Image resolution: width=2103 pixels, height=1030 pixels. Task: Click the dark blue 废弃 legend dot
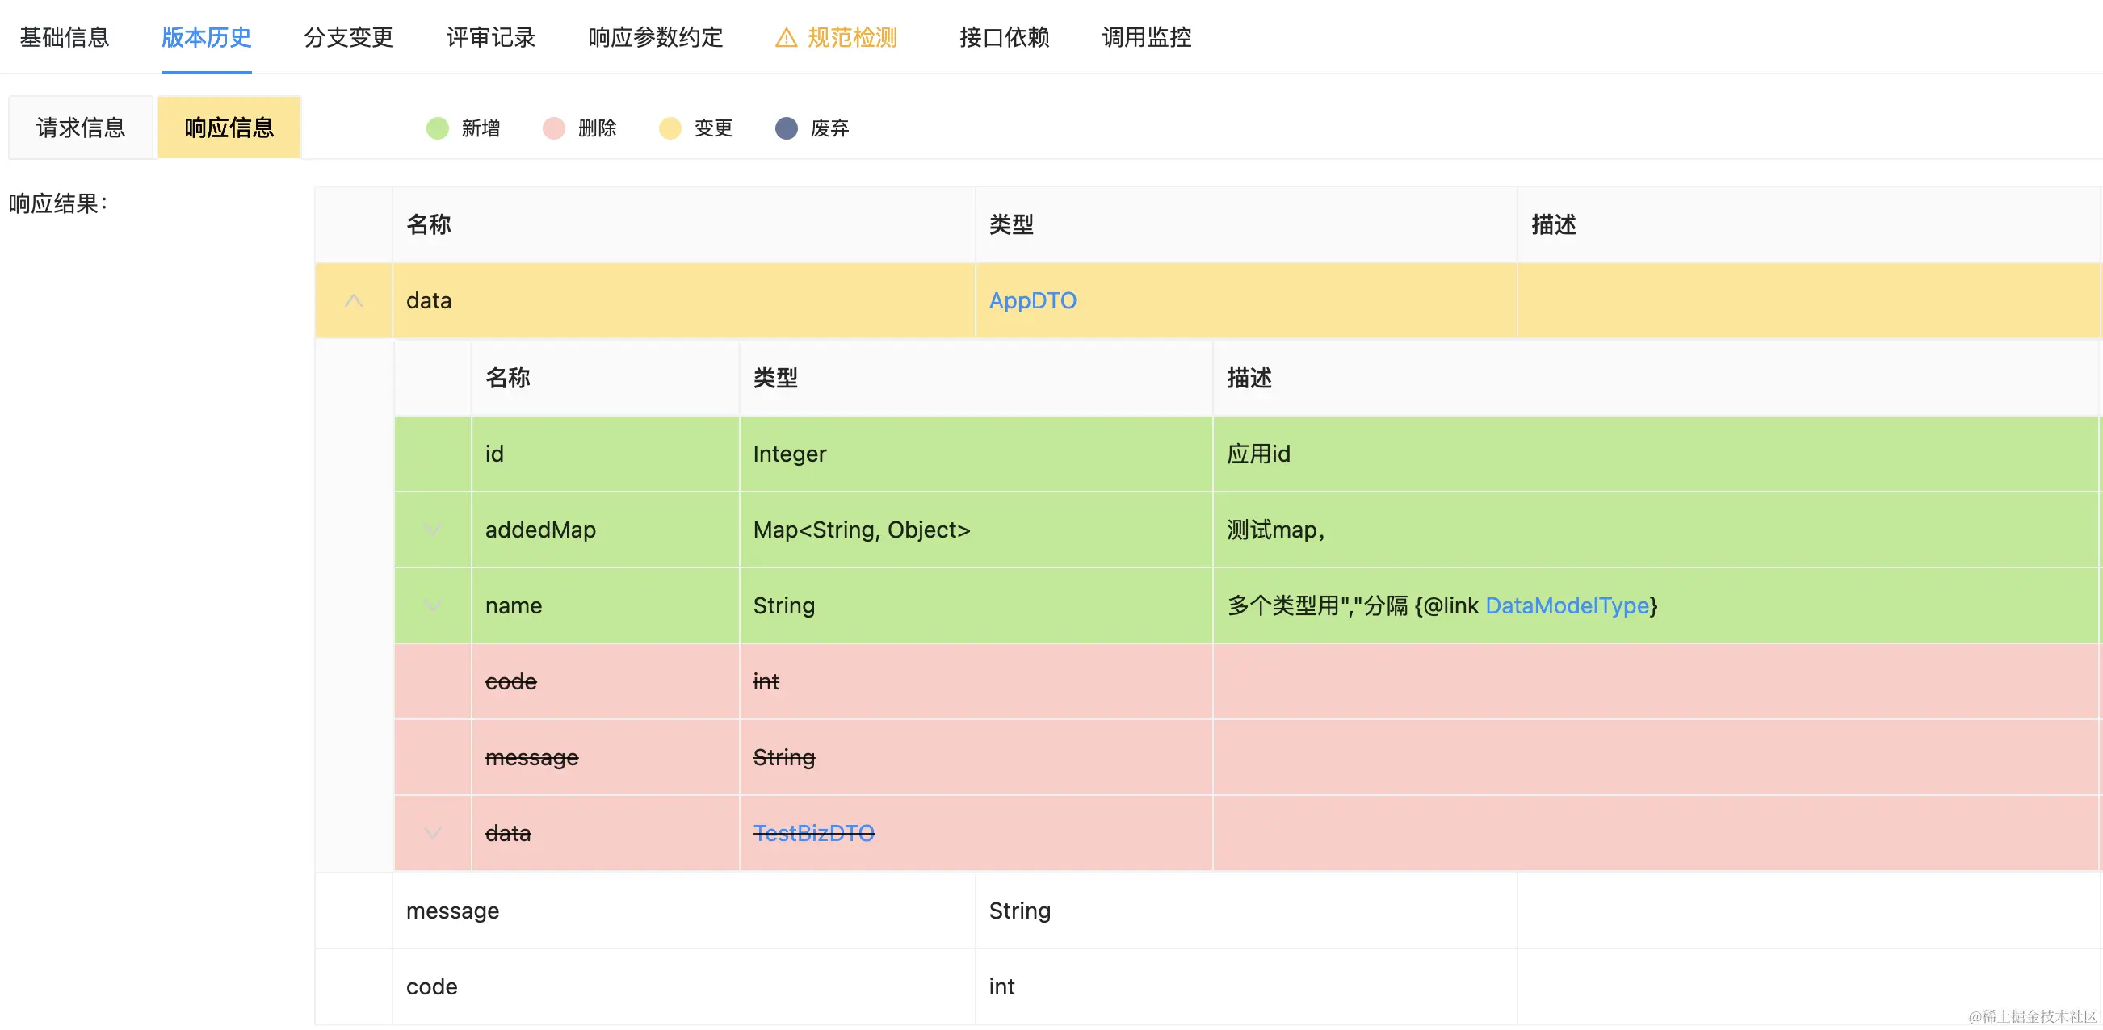(x=786, y=128)
